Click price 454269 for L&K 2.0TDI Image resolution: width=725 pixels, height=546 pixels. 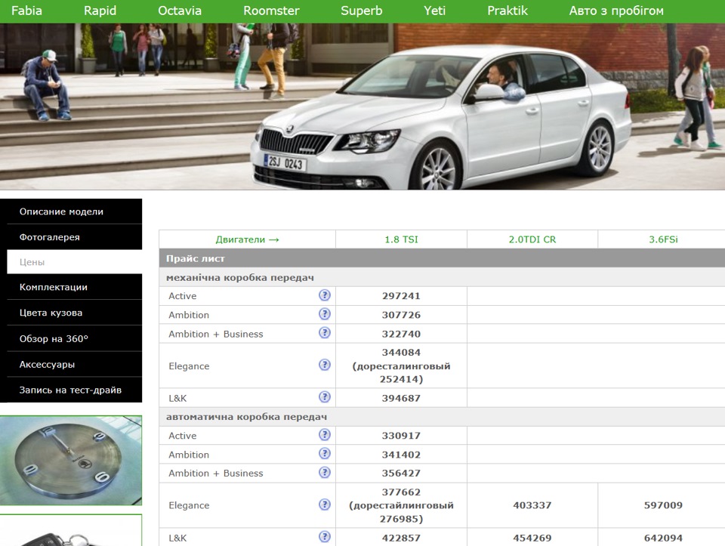pyautogui.click(x=532, y=538)
